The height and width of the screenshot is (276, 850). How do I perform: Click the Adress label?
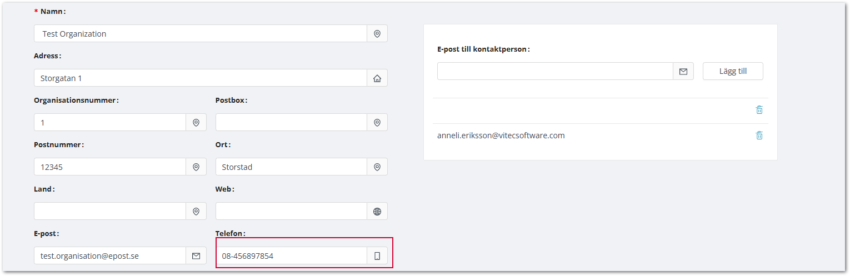tap(47, 56)
